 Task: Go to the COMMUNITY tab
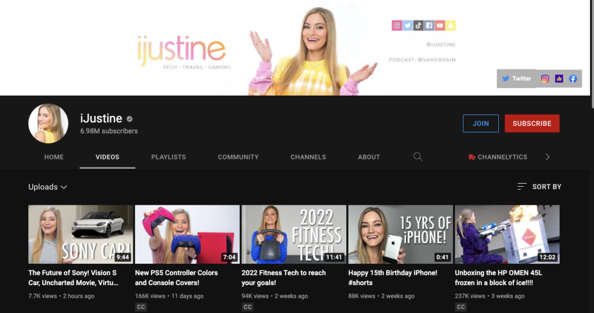pos(238,157)
